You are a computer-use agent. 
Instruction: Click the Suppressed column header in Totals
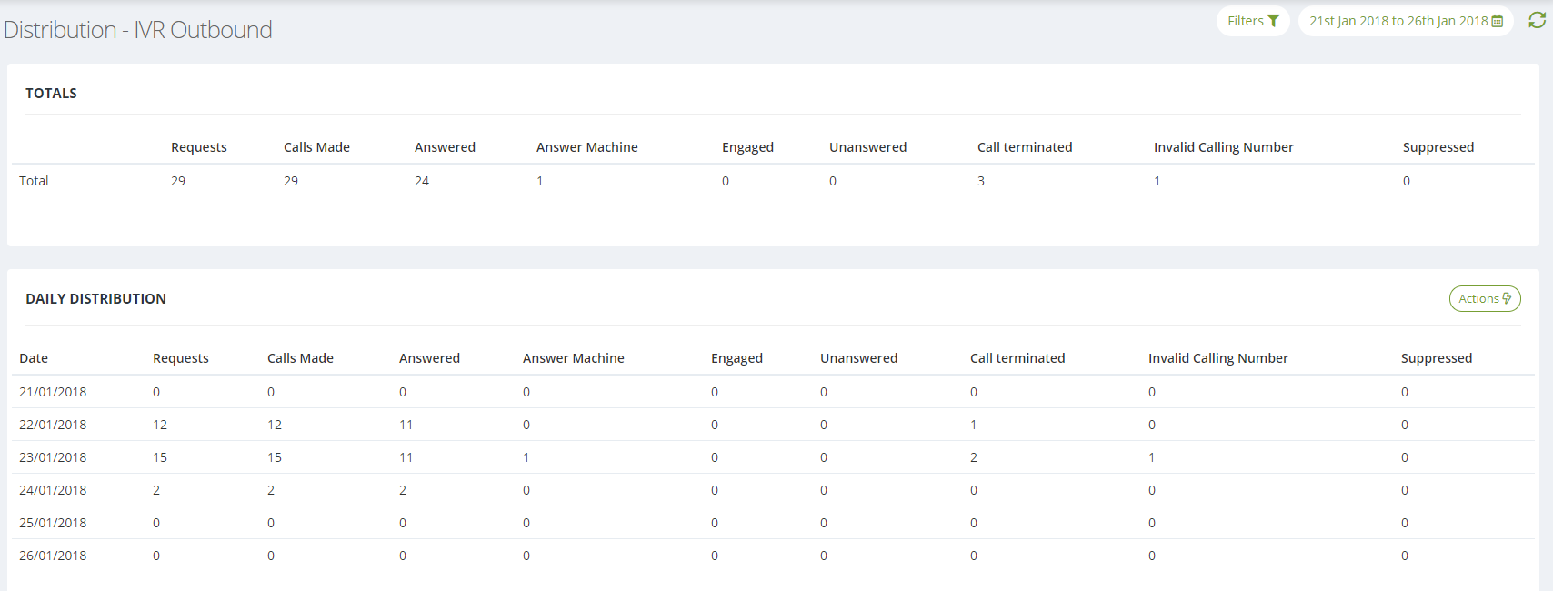point(1438,147)
